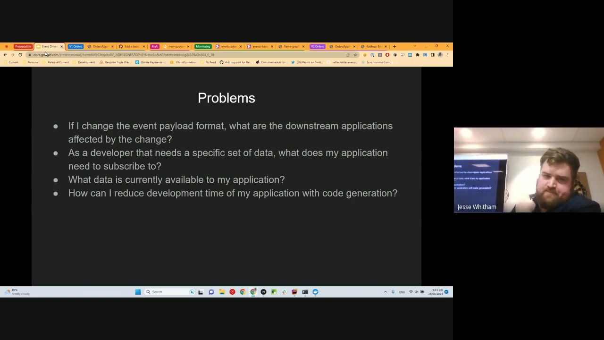Open the Chrome profile avatar
This screenshot has width=604, height=340.
(x=440, y=55)
